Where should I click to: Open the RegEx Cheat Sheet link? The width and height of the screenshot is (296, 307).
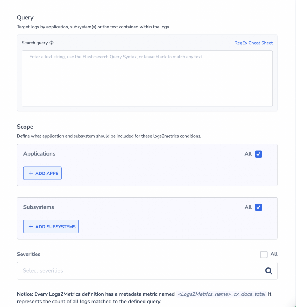pos(253,43)
